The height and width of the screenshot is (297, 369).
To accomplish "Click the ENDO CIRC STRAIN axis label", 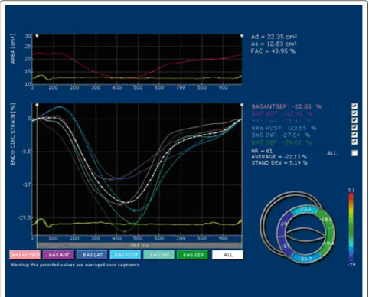I will pos(13,134).
